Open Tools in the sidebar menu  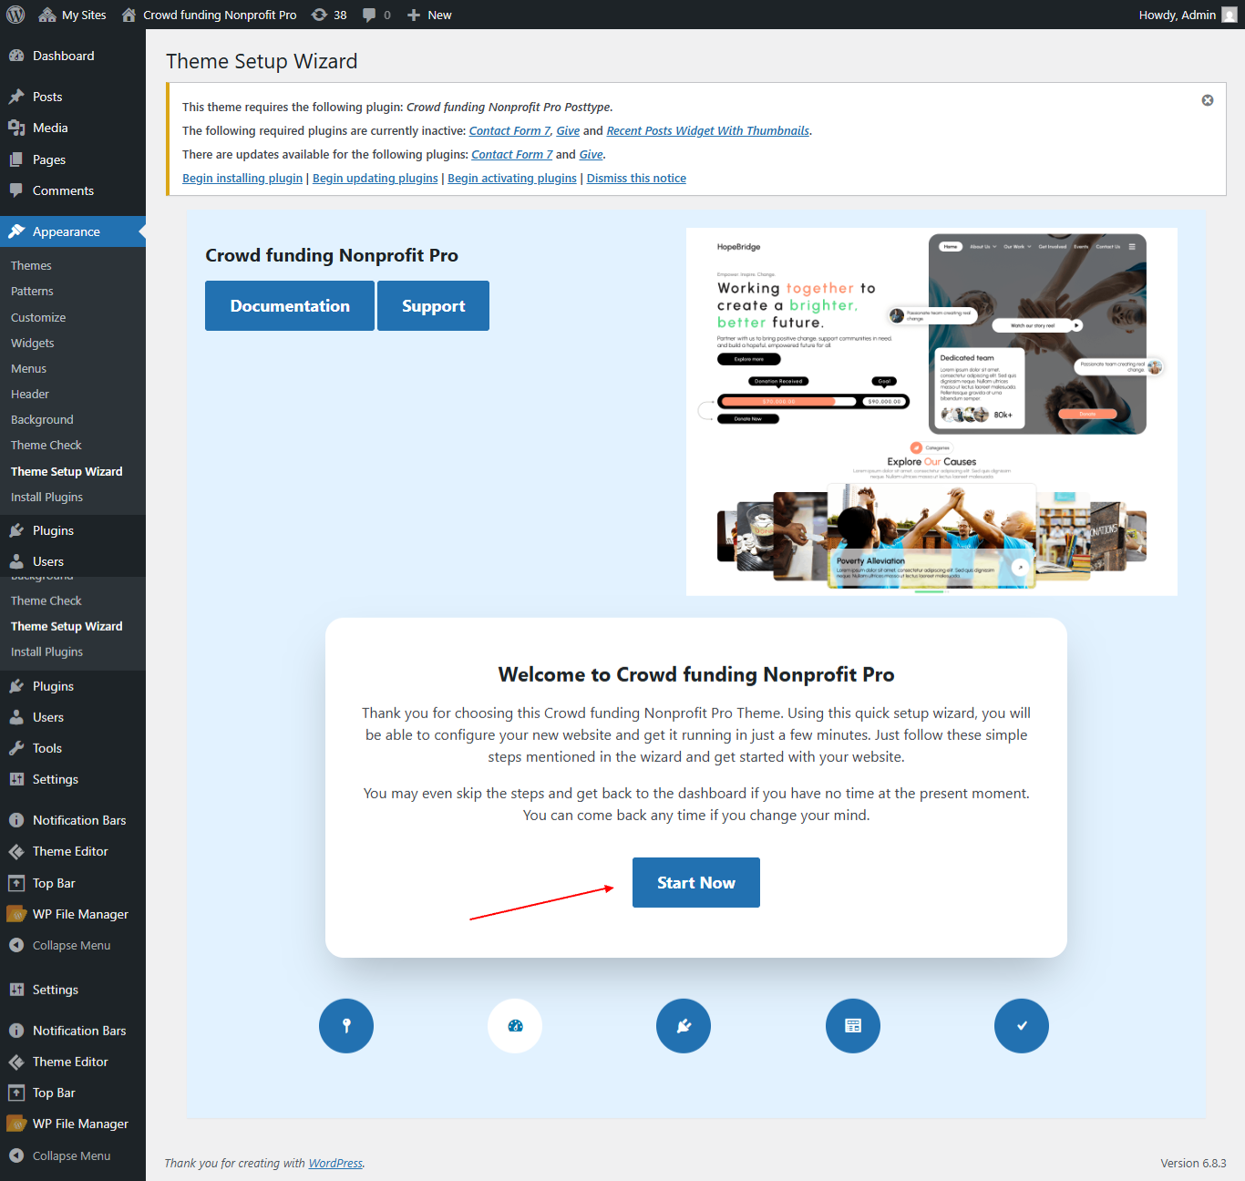47,748
